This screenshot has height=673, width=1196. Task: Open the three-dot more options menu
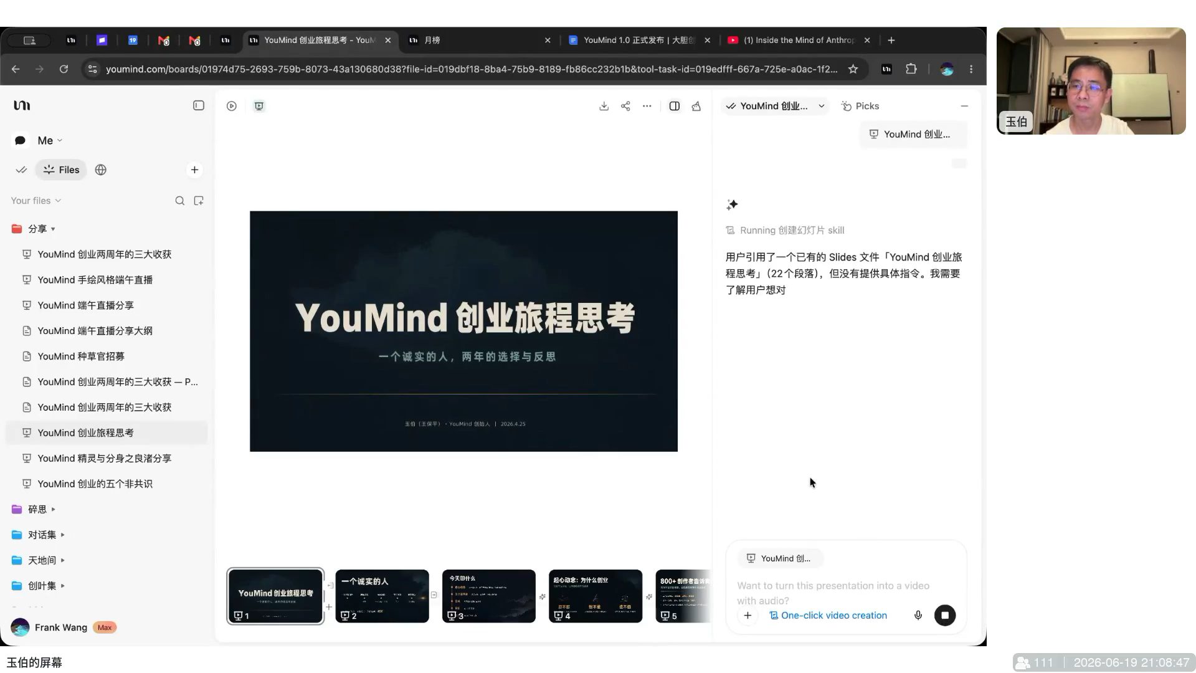click(647, 106)
